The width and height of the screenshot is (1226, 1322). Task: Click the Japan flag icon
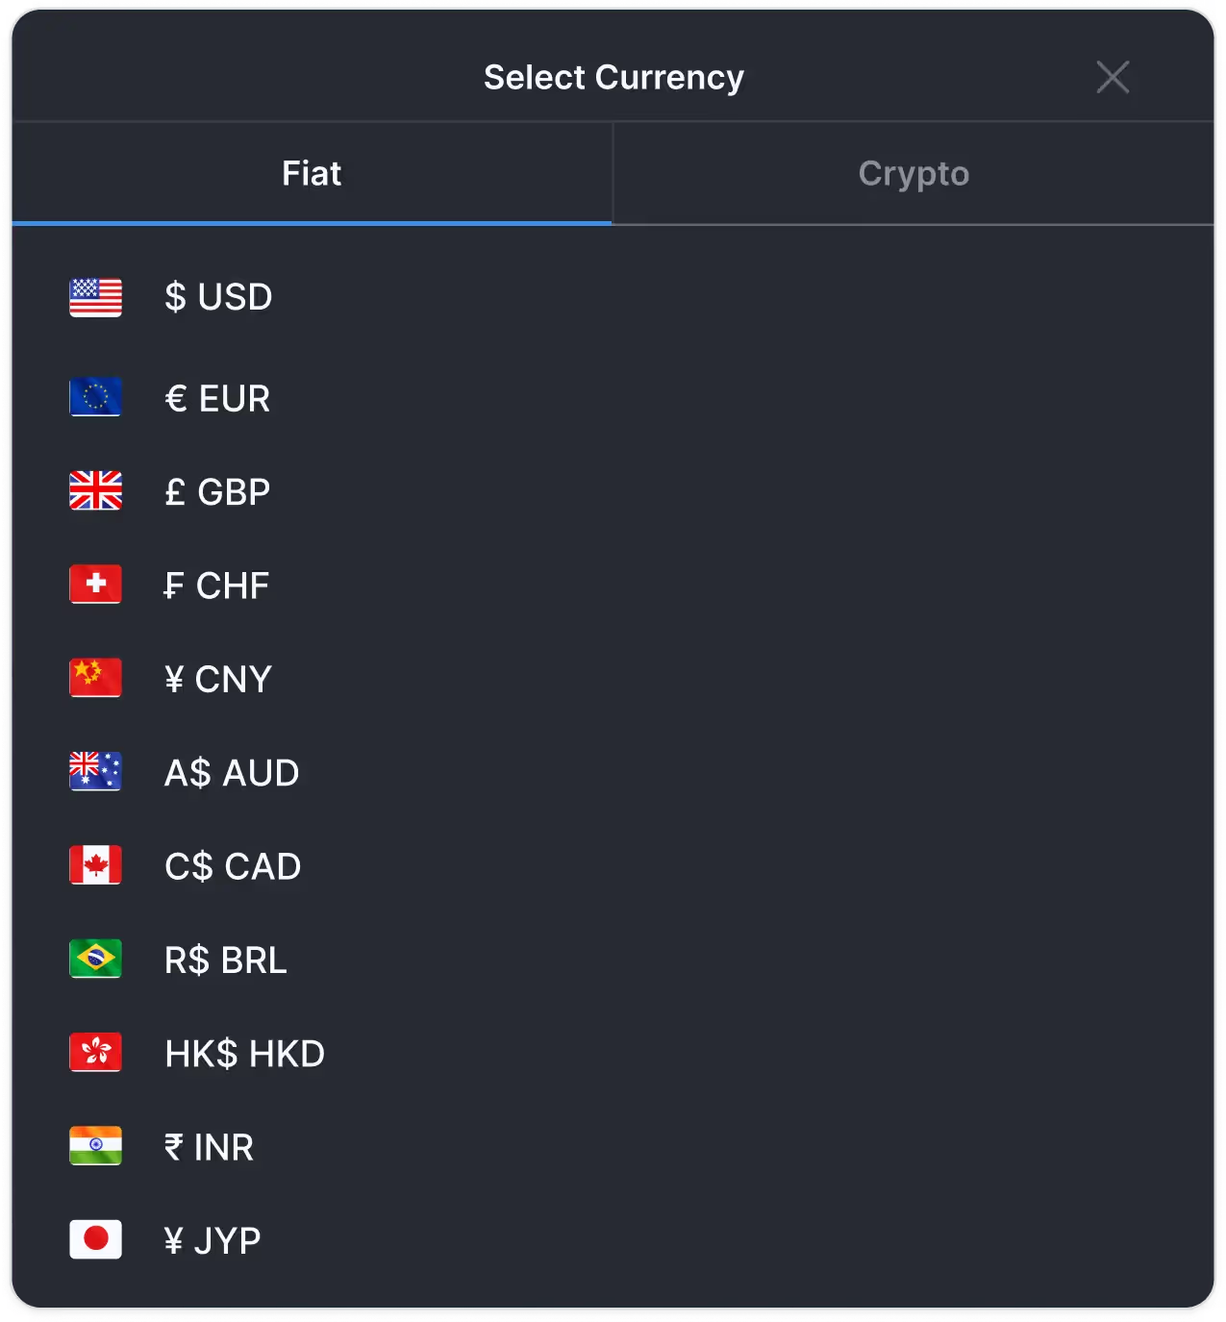(95, 1239)
